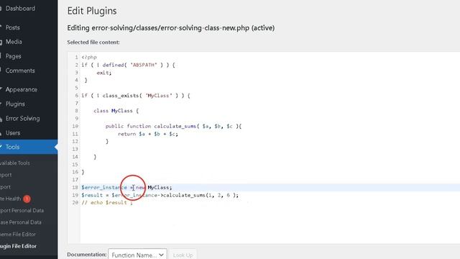This screenshot has width=460, height=259.
Task: Open the Appearance menu
Action: [x=21, y=89]
